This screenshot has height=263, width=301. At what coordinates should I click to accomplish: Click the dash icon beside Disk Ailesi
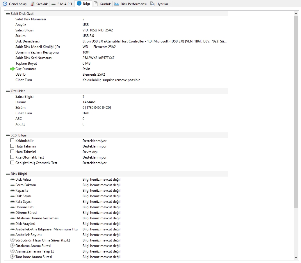pos(12,180)
